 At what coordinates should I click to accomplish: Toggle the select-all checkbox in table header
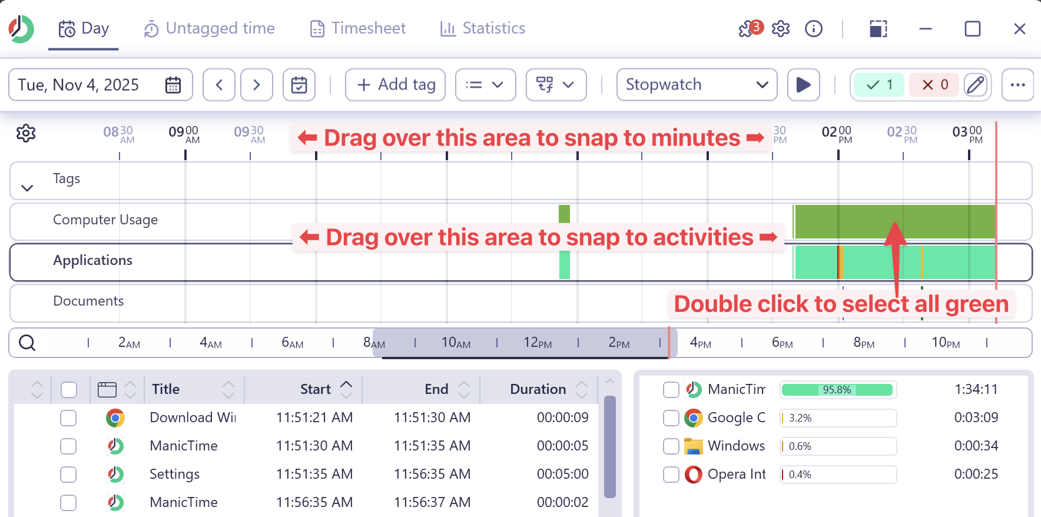coord(69,389)
